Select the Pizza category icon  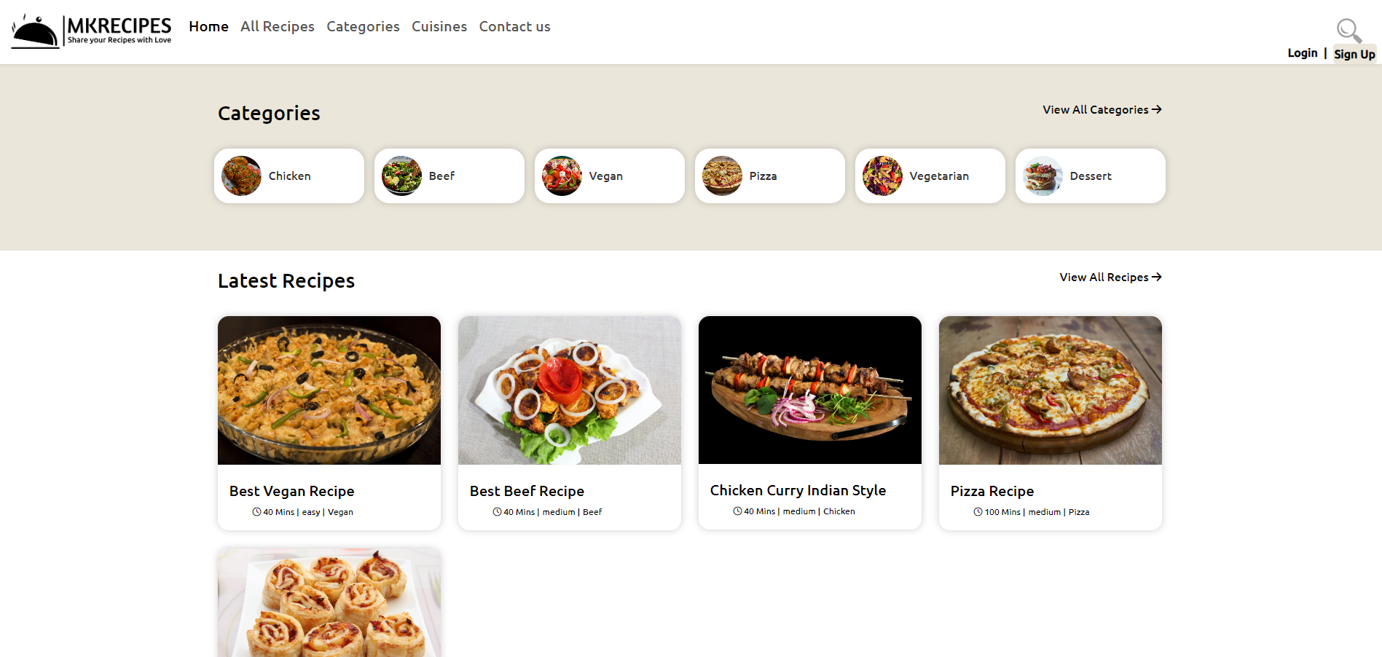coord(722,176)
